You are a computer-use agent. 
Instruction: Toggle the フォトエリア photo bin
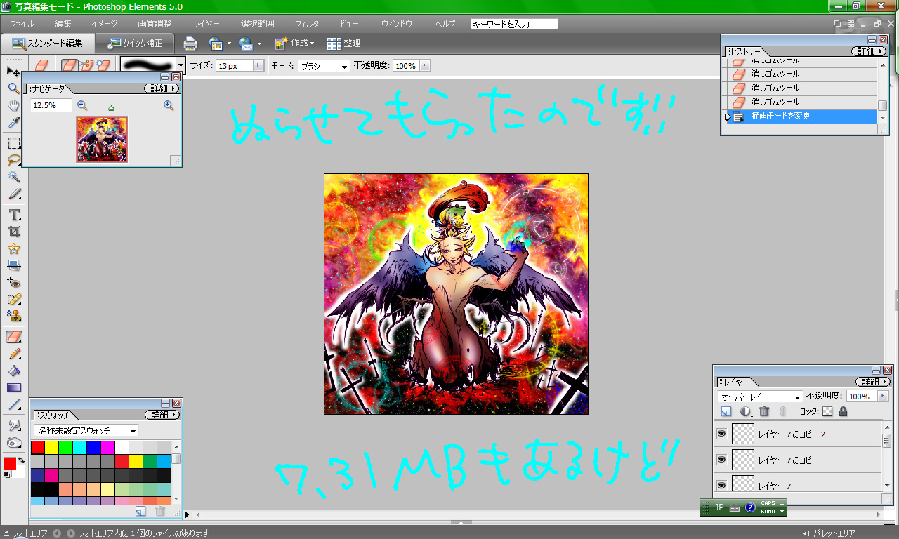(x=25, y=533)
